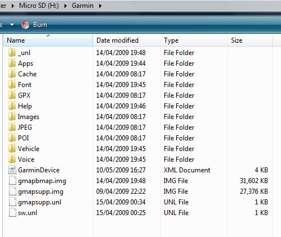281x237 pixels.
Task: Select the Voice folder icon
Action: click(12, 159)
